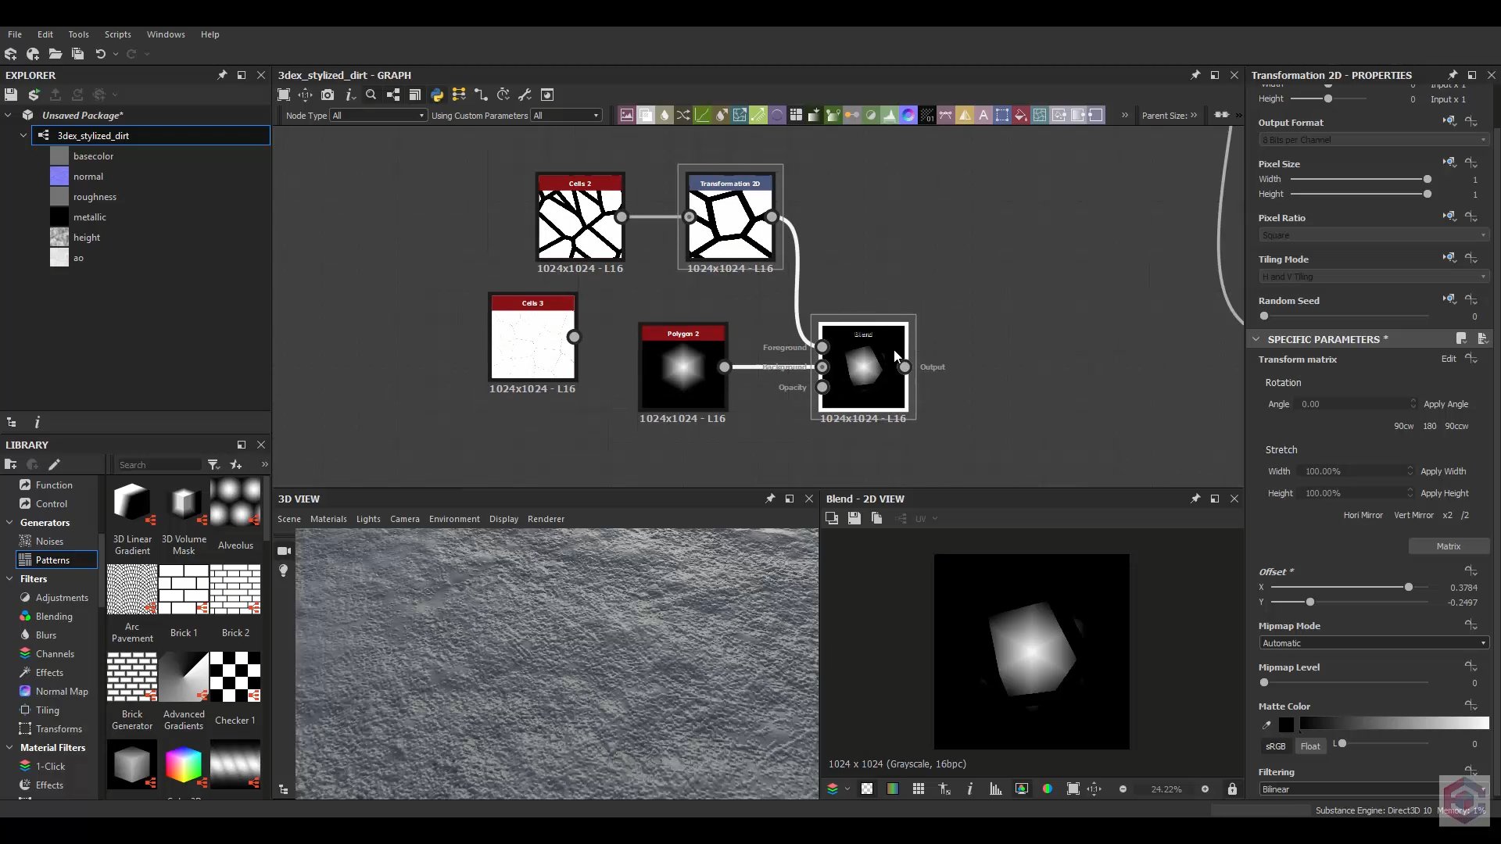The width and height of the screenshot is (1501, 844).
Task: Click the Offset X slider handle
Action: 1409,587
